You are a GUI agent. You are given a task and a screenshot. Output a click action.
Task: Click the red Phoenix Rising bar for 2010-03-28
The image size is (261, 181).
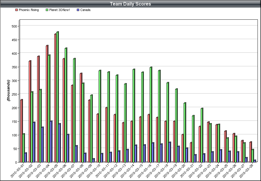[x=251, y=152]
